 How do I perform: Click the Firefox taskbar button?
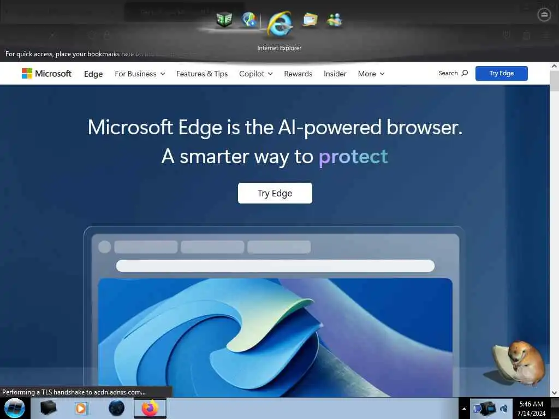pos(150,408)
